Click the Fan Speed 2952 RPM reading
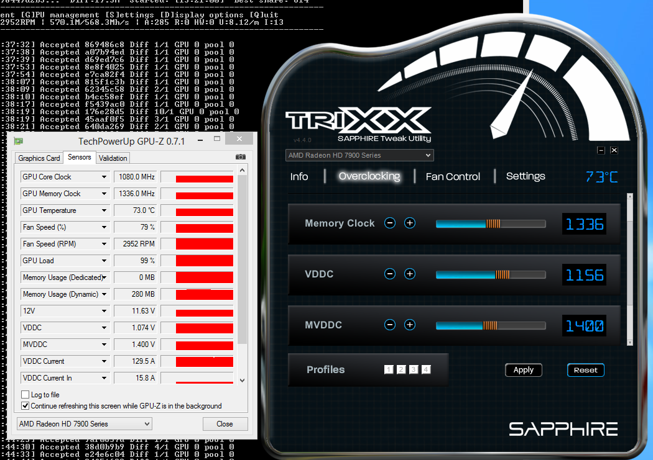The image size is (653, 460). (x=136, y=244)
